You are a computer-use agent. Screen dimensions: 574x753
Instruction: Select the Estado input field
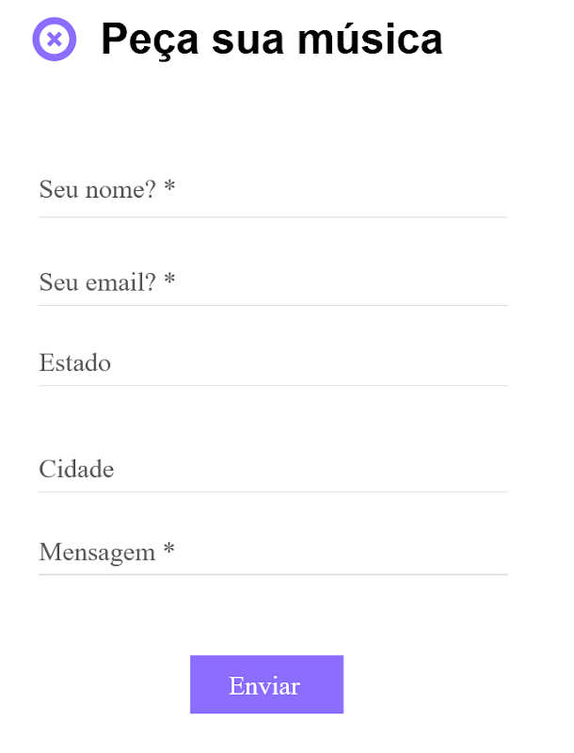tap(273, 363)
